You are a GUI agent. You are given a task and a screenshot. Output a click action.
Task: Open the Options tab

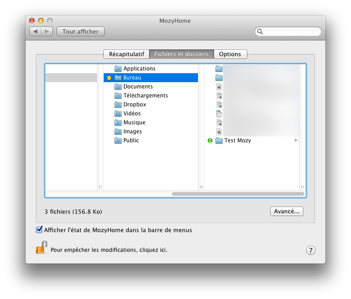point(230,54)
